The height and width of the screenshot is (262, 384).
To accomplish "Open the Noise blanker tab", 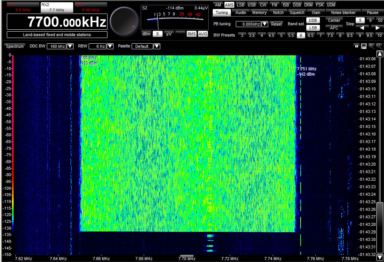I will tap(343, 12).
